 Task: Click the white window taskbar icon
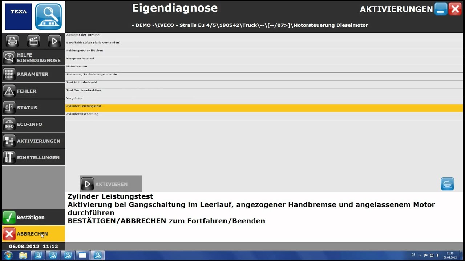(82, 255)
